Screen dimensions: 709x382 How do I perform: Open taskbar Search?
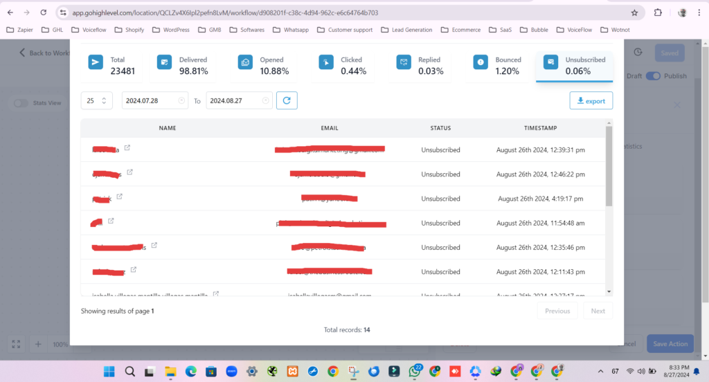[x=129, y=372]
